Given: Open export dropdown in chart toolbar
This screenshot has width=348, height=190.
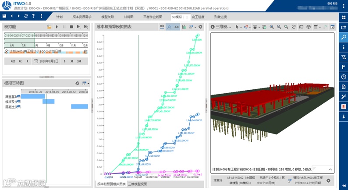Looking at the screenshot, I should tap(192, 27).
